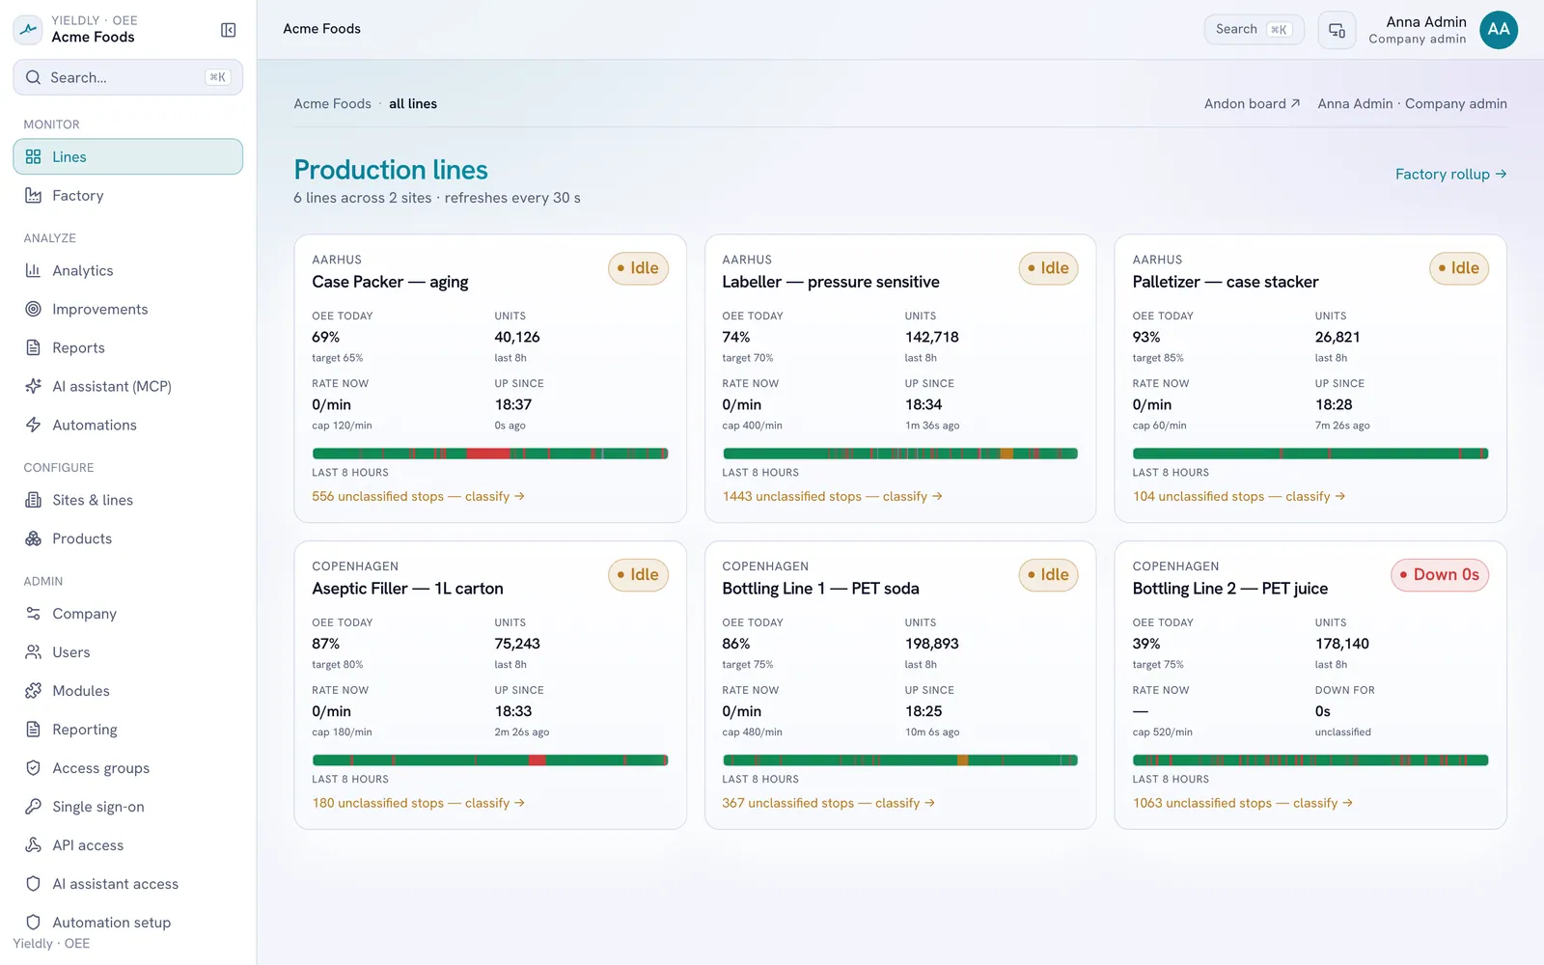Click the API access webhook icon
Screen dimensions: 1544x965
(33, 845)
